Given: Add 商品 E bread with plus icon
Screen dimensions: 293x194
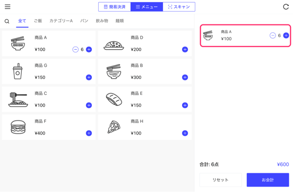Looking at the screenshot, I should point(185,105).
